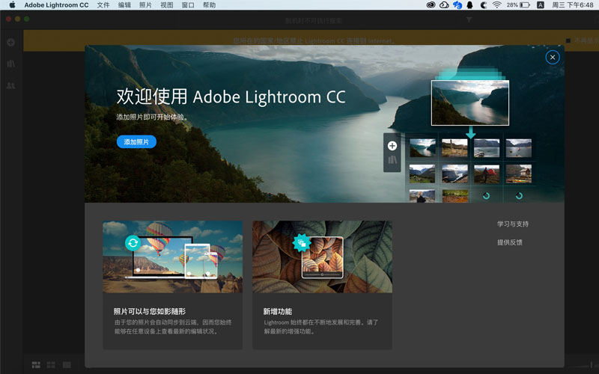
Task: Click the Creative Cloud menu bar icon
Action: [x=431, y=5]
